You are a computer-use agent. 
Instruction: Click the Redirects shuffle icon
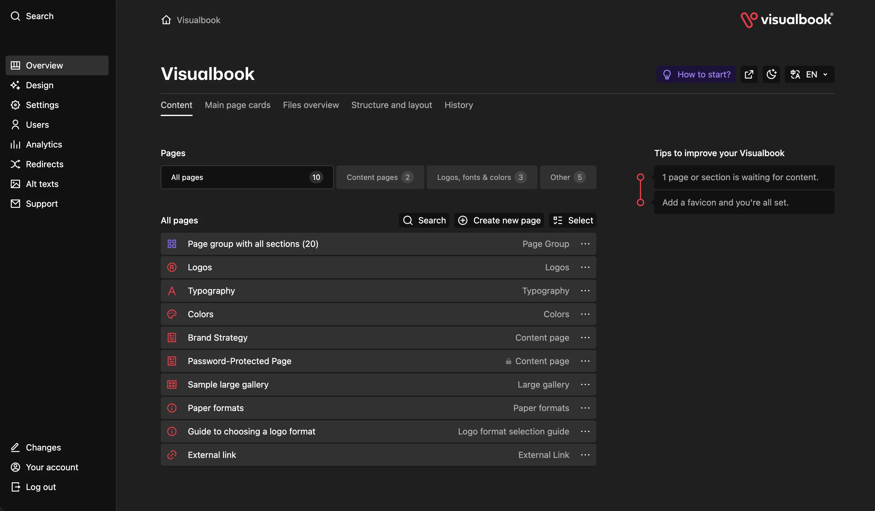15,164
